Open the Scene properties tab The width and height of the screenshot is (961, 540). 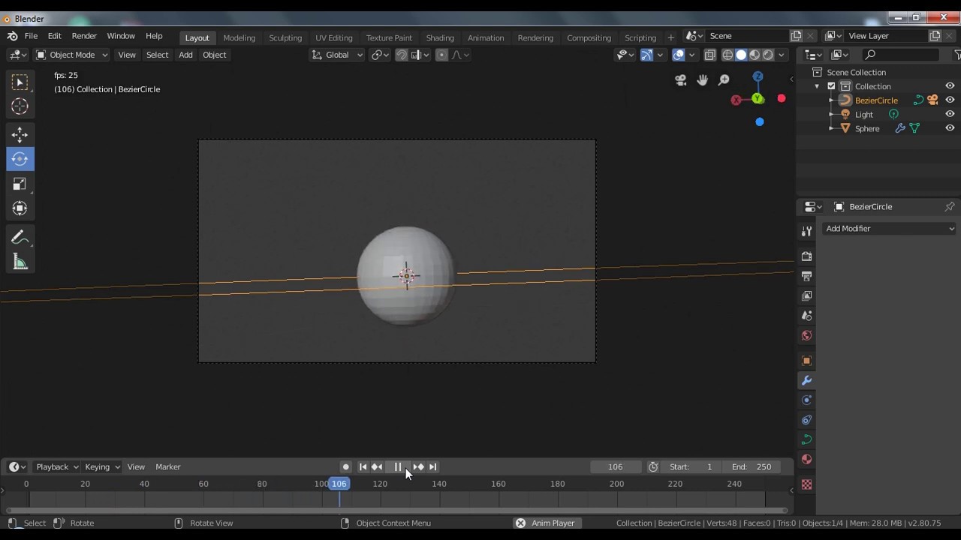(806, 316)
